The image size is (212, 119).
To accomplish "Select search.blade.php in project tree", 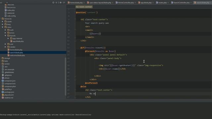I will click(16, 53).
